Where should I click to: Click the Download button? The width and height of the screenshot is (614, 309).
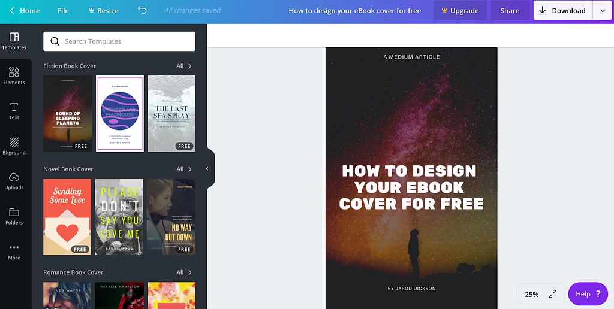click(x=563, y=11)
